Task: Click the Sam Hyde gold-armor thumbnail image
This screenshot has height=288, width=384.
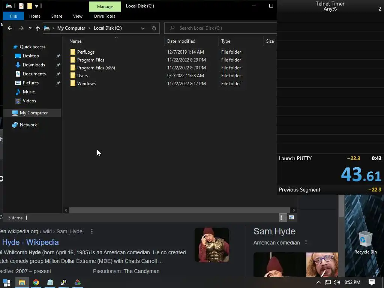Action: [x=212, y=245]
